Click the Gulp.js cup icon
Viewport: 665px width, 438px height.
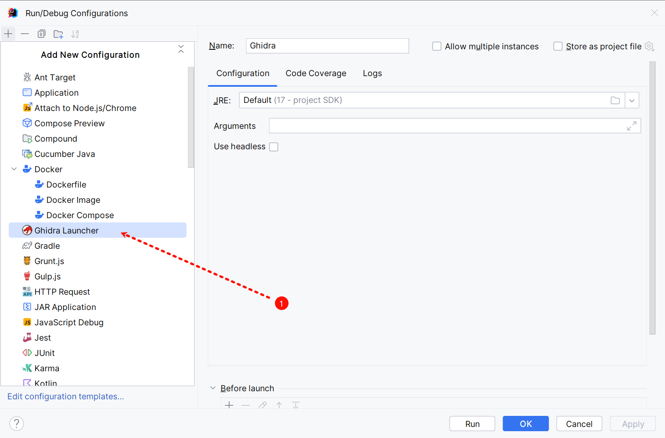(x=27, y=276)
